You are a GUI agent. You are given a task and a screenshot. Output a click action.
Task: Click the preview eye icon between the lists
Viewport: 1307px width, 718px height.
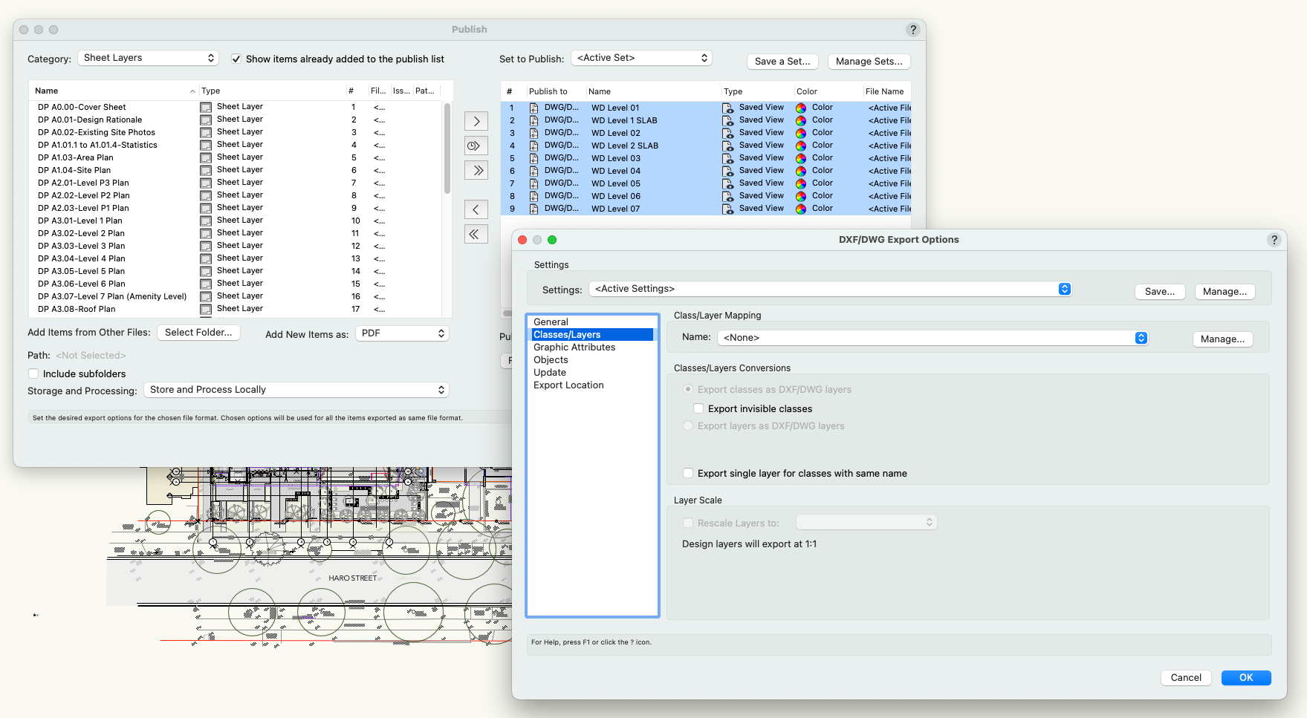point(476,146)
